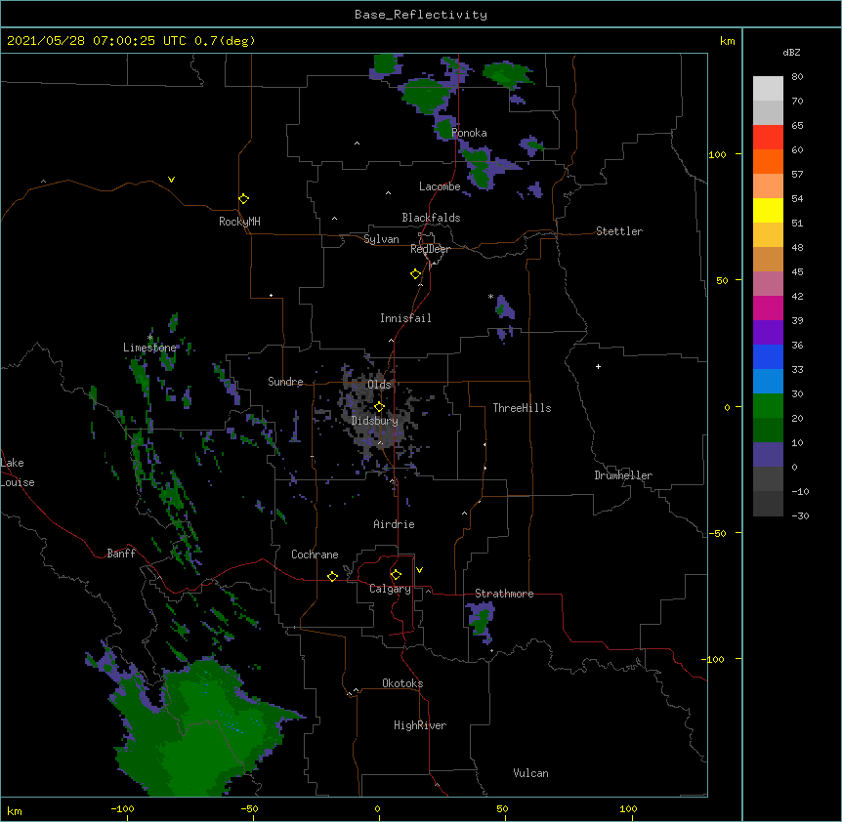Select the RockyMH label
Viewport: 842px width, 822px height.
pyautogui.click(x=239, y=222)
